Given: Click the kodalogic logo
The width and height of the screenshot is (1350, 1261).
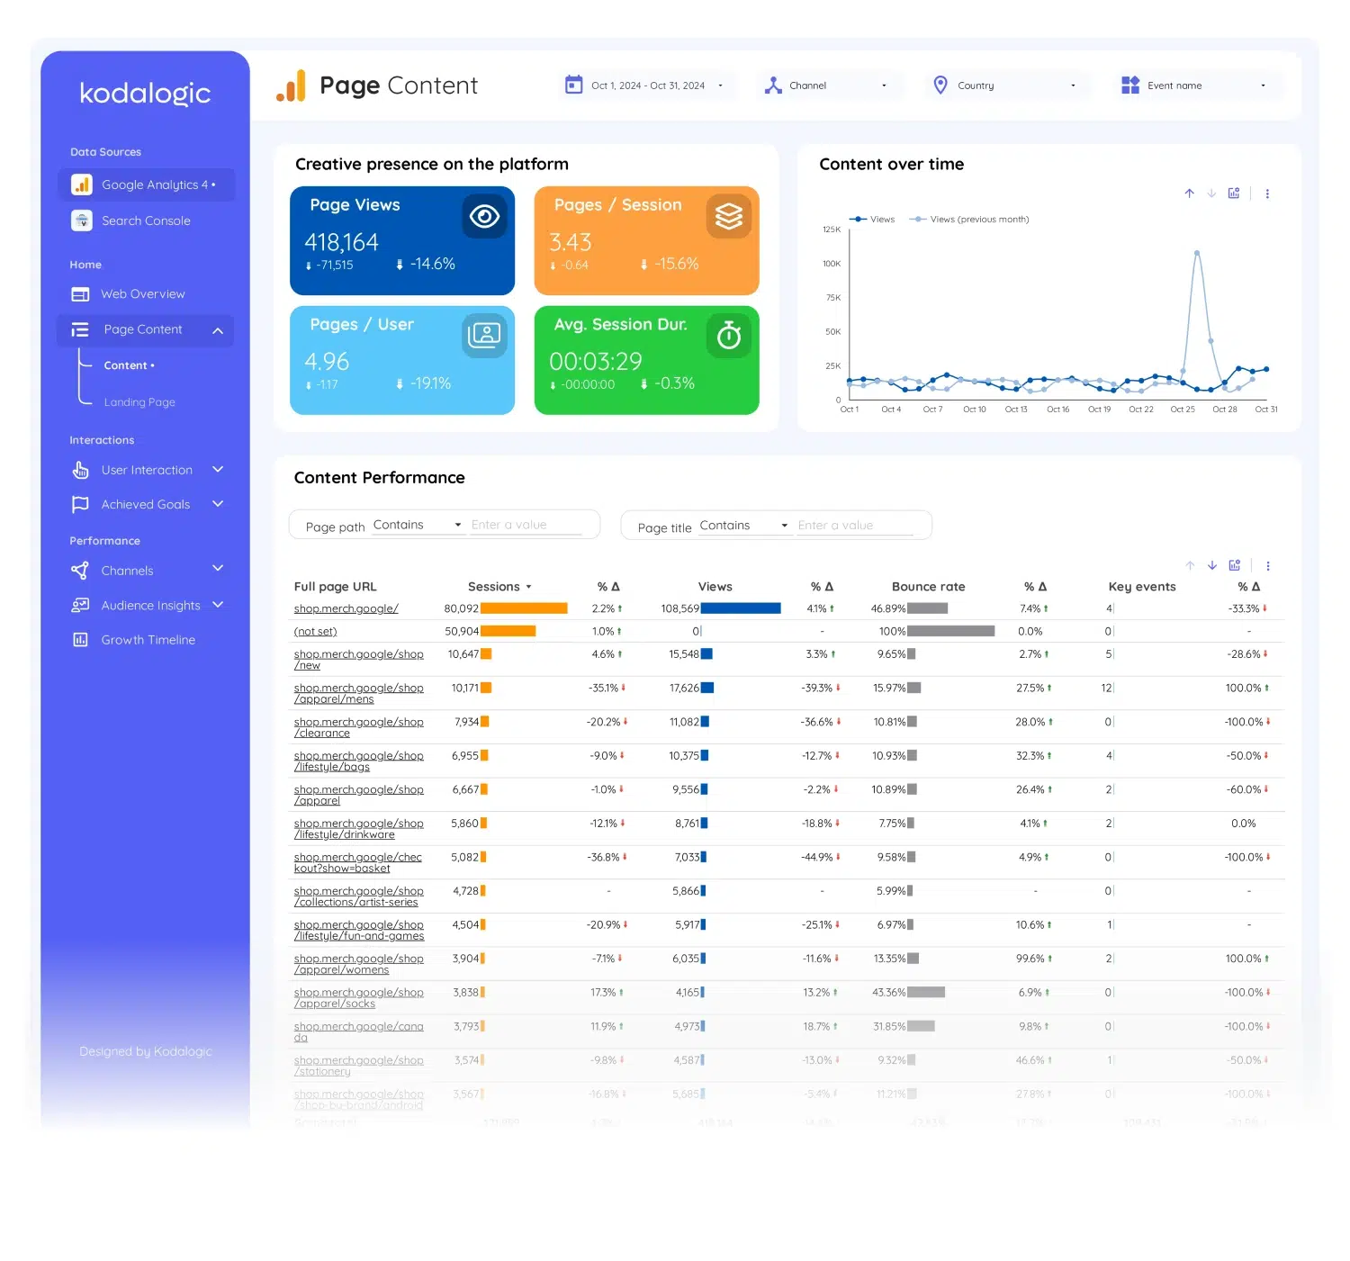Looking at the screenshot, I should (x=145, y=93).
